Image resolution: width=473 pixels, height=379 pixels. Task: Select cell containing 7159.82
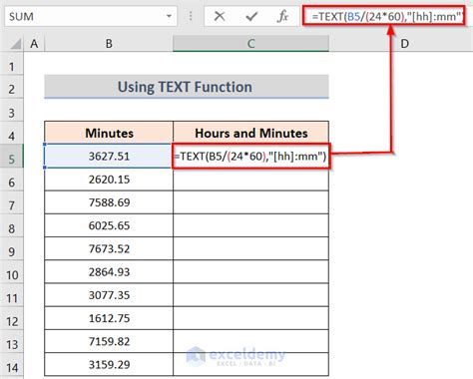(x=109, y=341)
